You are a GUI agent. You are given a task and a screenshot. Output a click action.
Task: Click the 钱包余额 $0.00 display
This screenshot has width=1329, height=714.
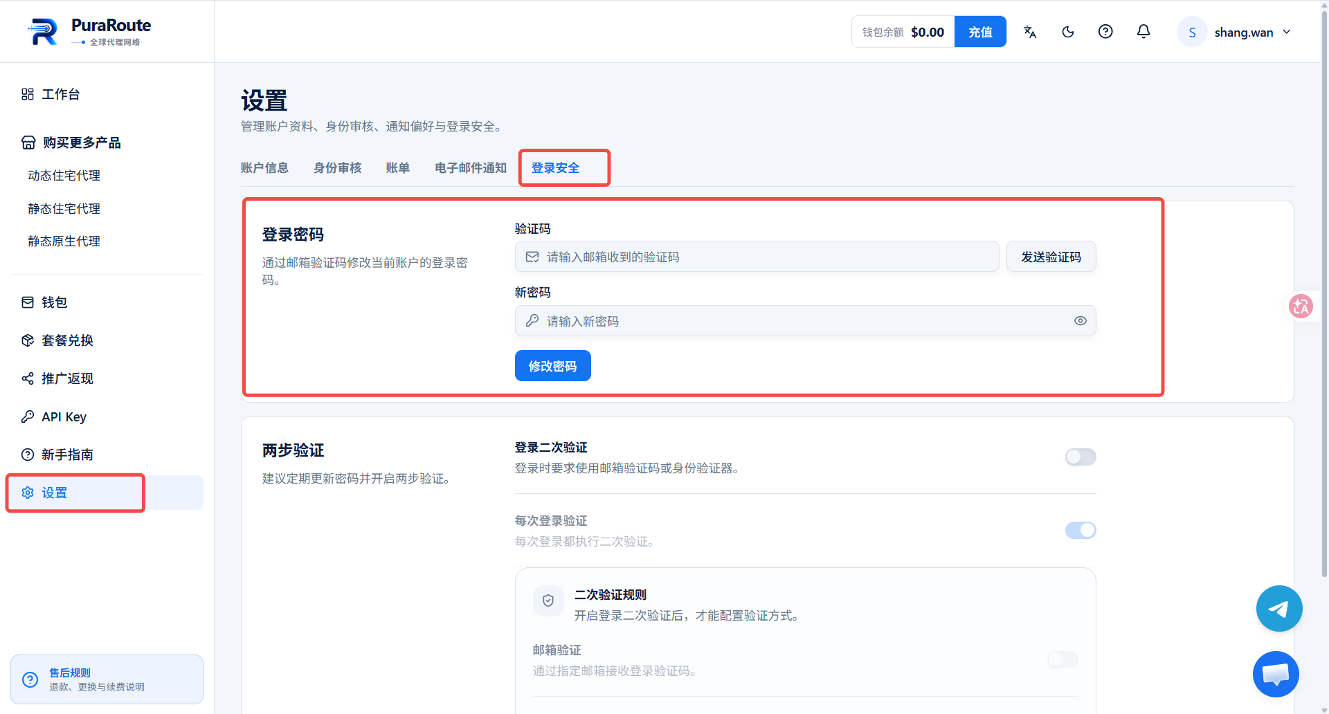point(903,32)
